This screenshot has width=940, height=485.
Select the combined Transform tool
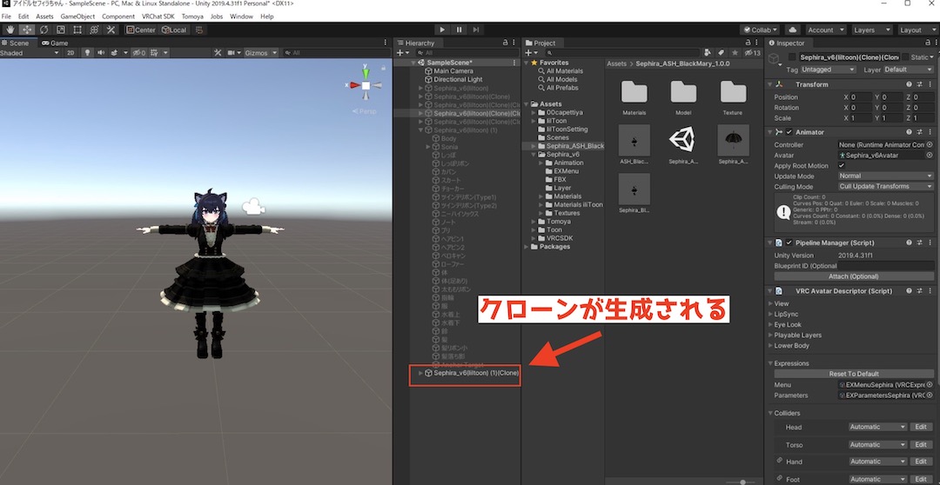pyautogui.click(x=94, y=30)
